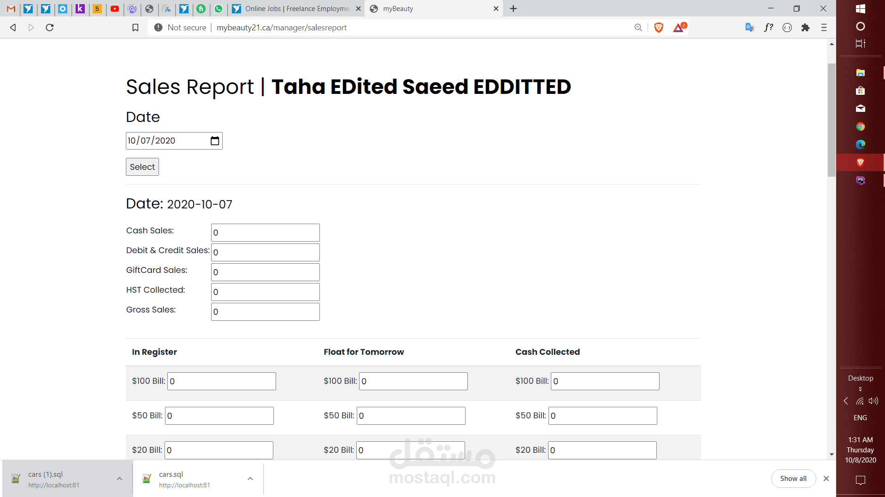Open the Google Translate extension icon
Viewport: 885px width, 497px height.
tap(749, 28)
